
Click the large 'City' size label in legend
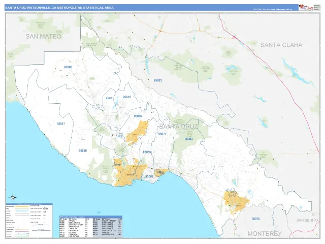(x=46, y=208)
